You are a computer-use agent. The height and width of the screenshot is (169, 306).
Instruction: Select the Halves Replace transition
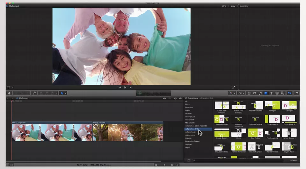point(255,147)
